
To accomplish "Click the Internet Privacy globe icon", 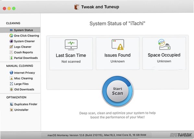I will click(11, 73).
